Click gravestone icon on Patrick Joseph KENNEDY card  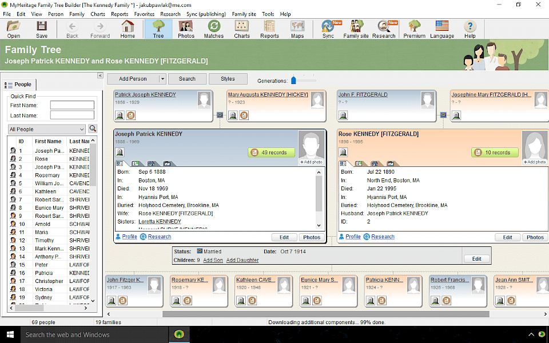pyautogui.click(x=120, y=115)
